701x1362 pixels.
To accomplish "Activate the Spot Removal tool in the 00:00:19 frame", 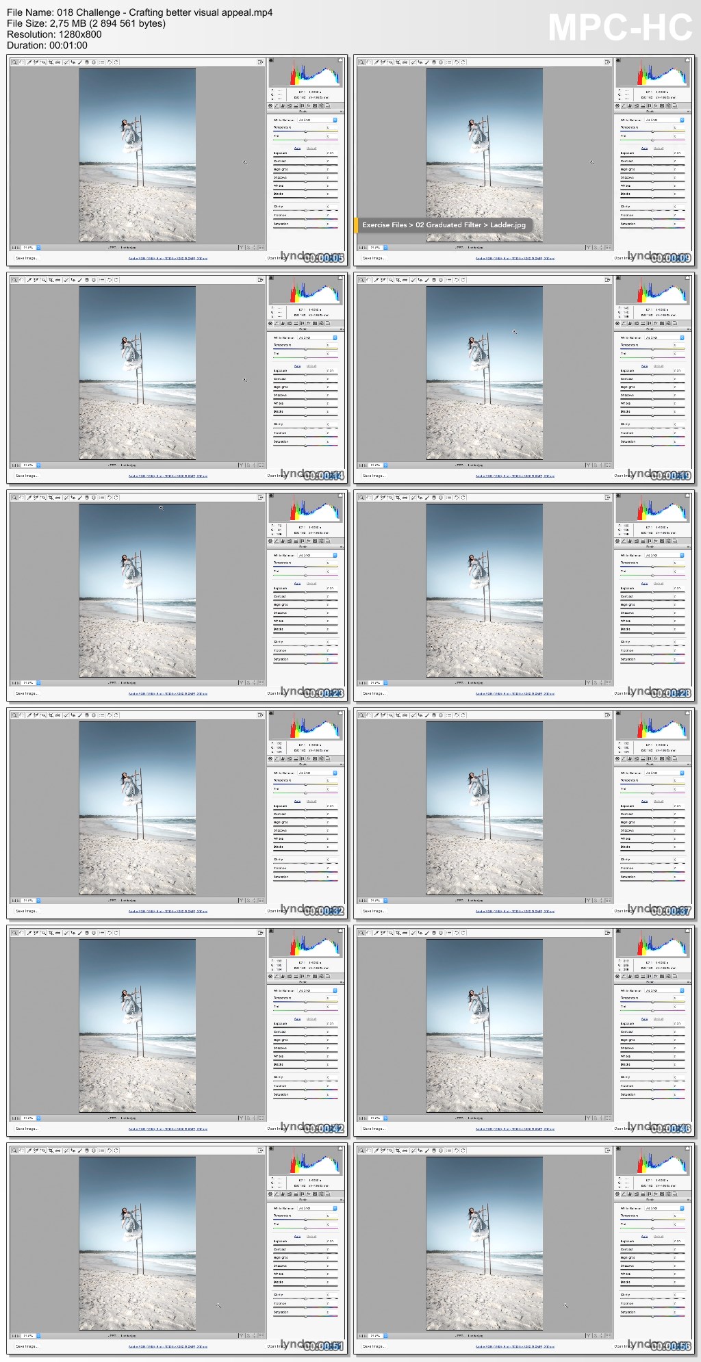I will coord(413,280).
